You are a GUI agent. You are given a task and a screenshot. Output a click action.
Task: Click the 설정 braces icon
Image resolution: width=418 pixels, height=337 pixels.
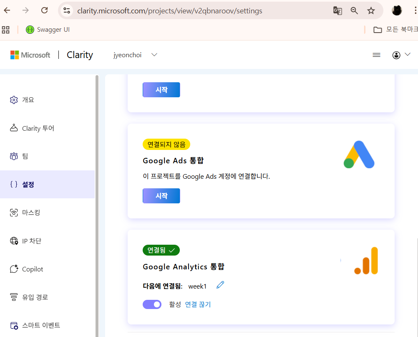14,185
